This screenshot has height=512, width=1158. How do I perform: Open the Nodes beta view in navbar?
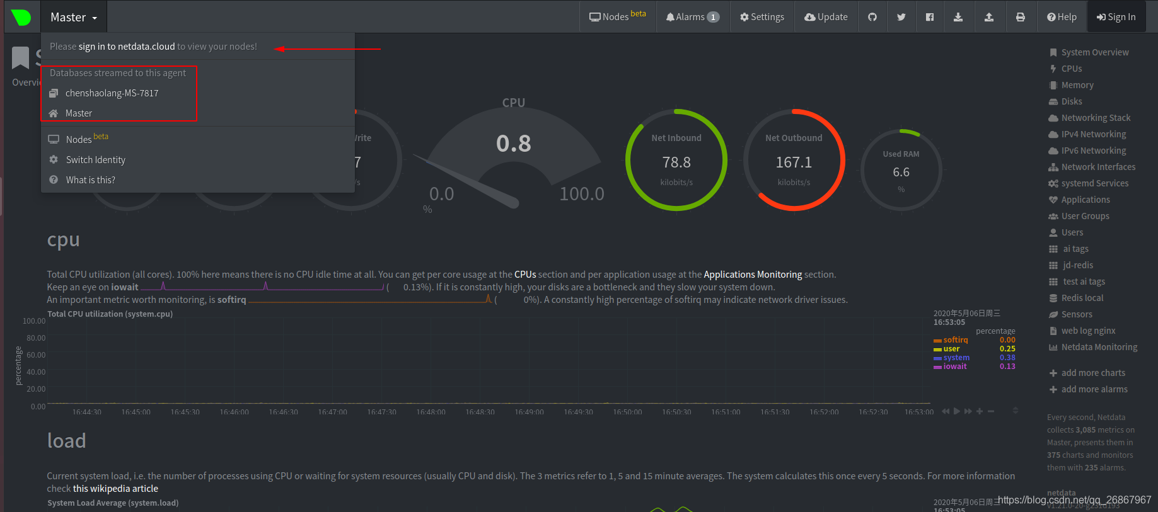(x=618, y=16)
